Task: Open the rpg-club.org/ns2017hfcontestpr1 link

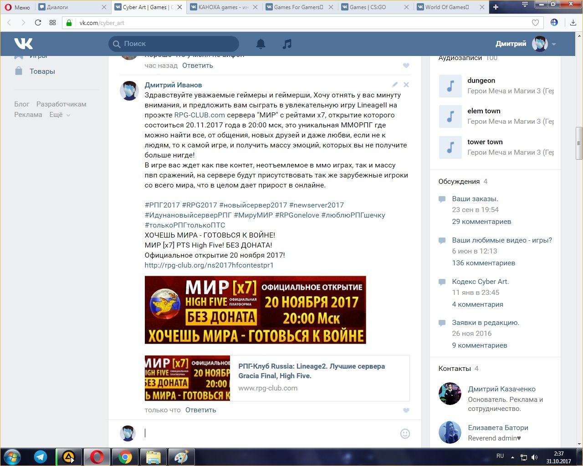Action: click(x=209, y=265)
